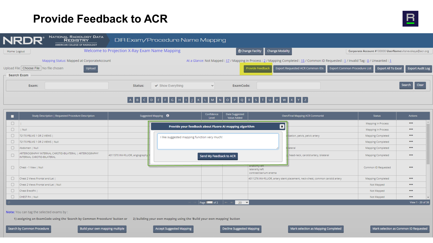
Task: Filter exams by letter S
Action: 256,100
